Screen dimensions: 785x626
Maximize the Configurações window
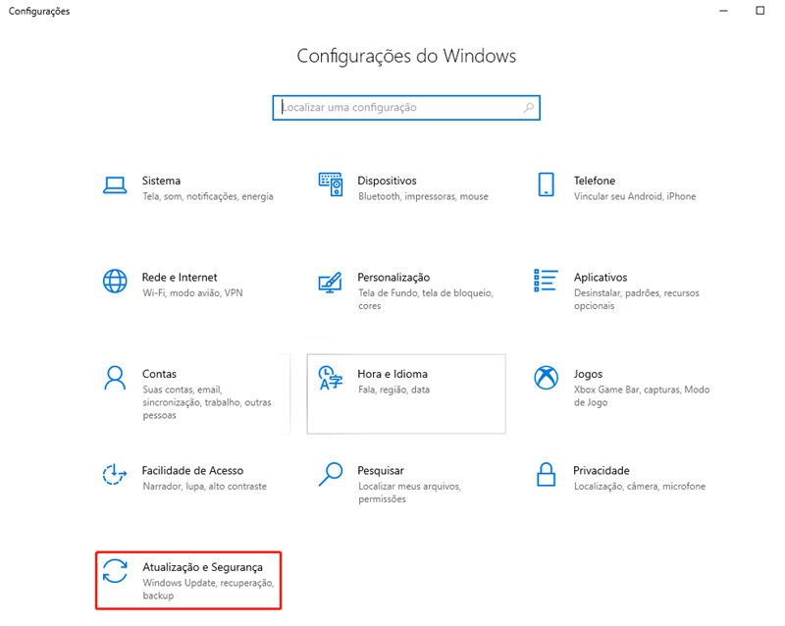[x=759, y=11]
